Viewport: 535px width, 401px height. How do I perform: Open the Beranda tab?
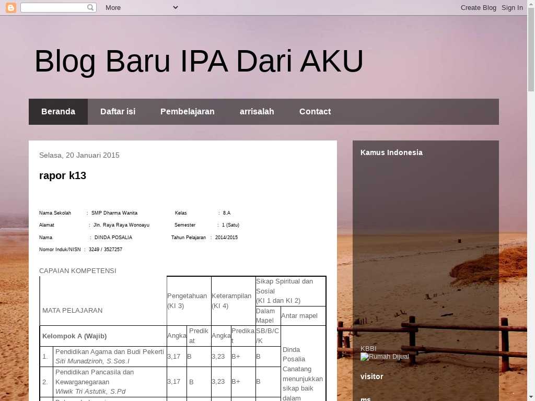(x=58, y=112)
